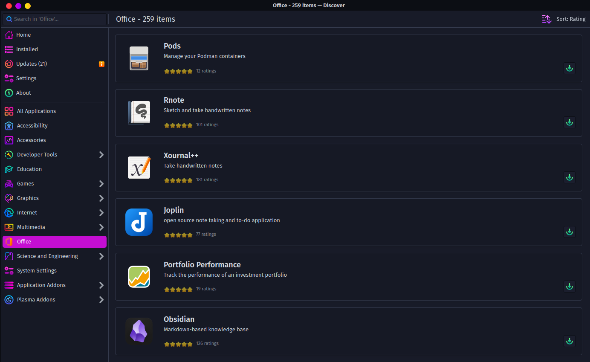The height and width of the screenshot is (362, 590).
Task: Select the highlighted Office category
Action: tap(55, 242)
